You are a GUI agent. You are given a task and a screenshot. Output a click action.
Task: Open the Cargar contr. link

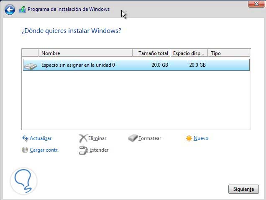point(44,150)
